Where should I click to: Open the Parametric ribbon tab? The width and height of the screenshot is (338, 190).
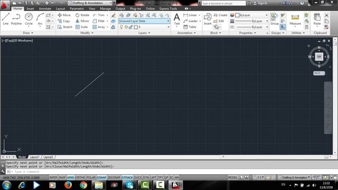(77, 8)
